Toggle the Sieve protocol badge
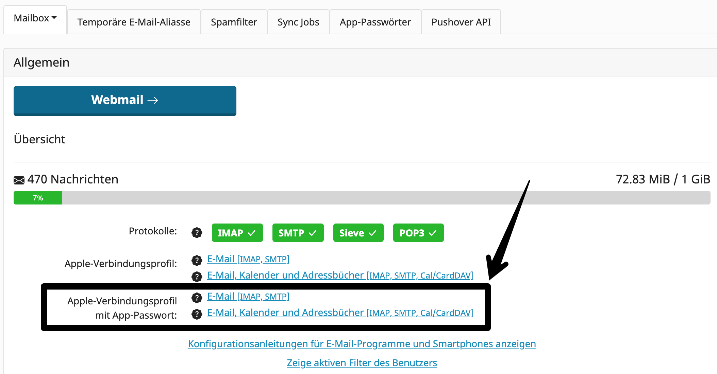This screenshot has height=374, width=717. pos(358,233)
